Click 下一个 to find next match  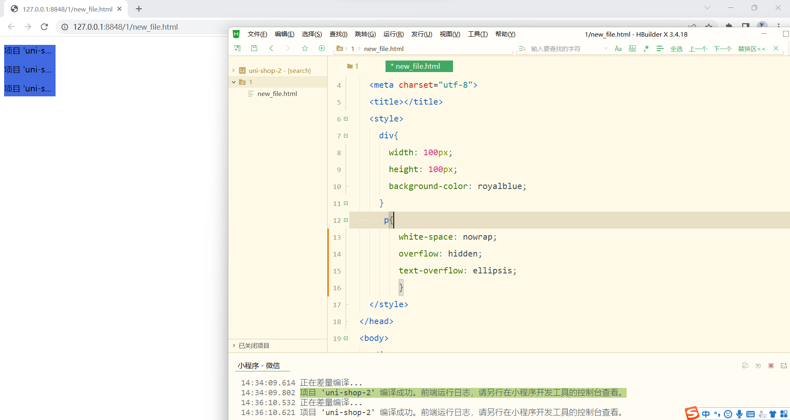pos(723,49)
